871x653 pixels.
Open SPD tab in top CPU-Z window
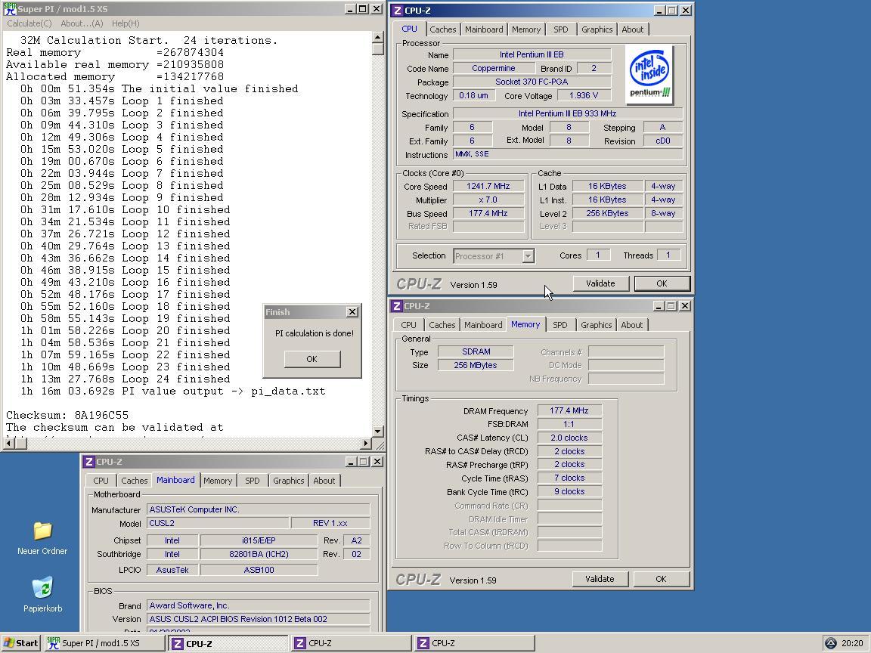[x=561, y=29]
